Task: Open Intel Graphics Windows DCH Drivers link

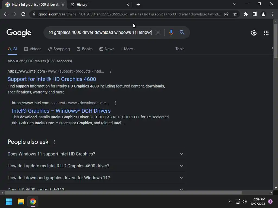Action: (61, 111)
